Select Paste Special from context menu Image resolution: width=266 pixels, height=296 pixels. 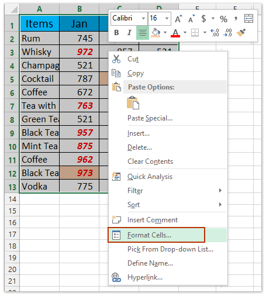point(150,118)
